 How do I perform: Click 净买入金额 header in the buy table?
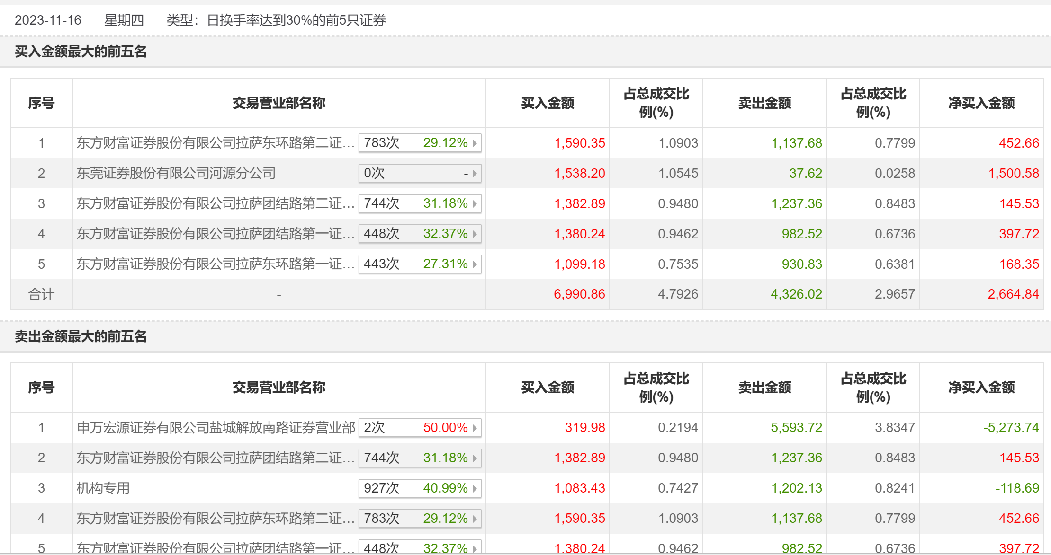click(x=981, y=103)
